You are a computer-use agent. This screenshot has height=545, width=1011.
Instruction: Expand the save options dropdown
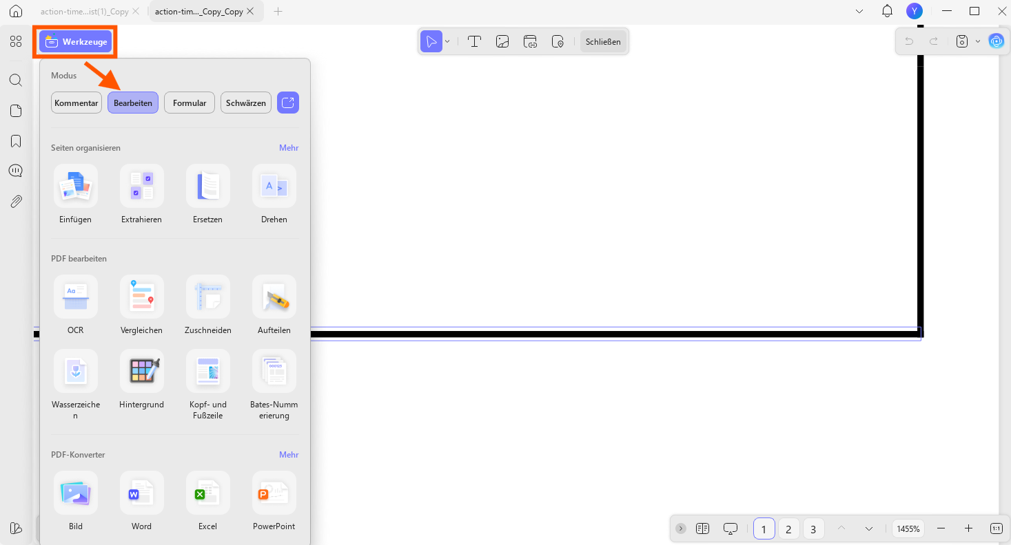tap(978, 41)
